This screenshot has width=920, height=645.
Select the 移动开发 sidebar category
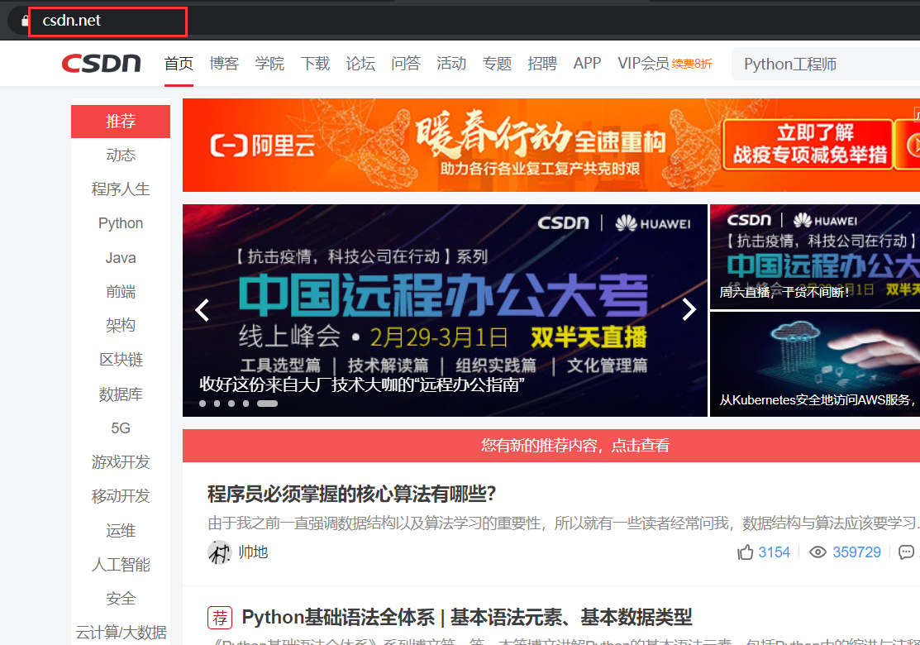click(121, 496)
